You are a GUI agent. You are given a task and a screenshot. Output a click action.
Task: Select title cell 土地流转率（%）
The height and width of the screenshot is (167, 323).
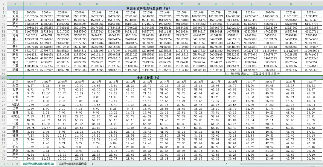point(148,78)
